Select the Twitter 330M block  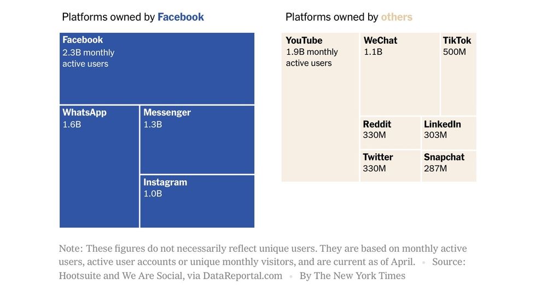tap(390, 165)
